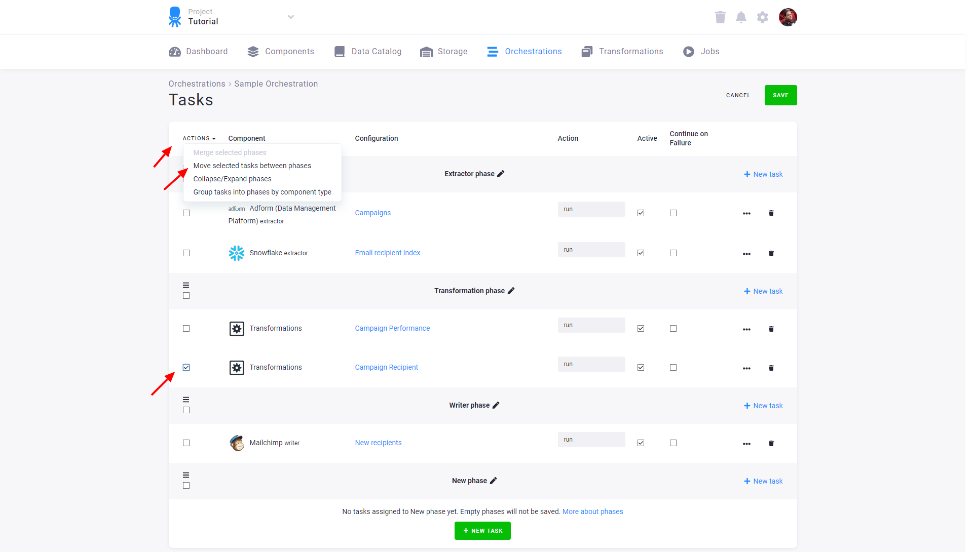The image size is (973, 552).
Task: Open the notifications bell icon
Action: point(741,17)
